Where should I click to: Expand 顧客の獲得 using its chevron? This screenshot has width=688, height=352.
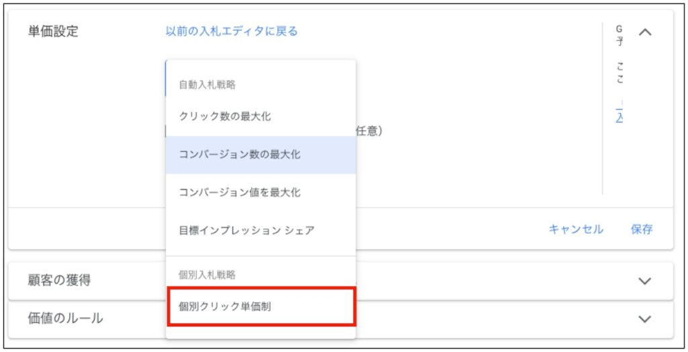tap(645, 281)
